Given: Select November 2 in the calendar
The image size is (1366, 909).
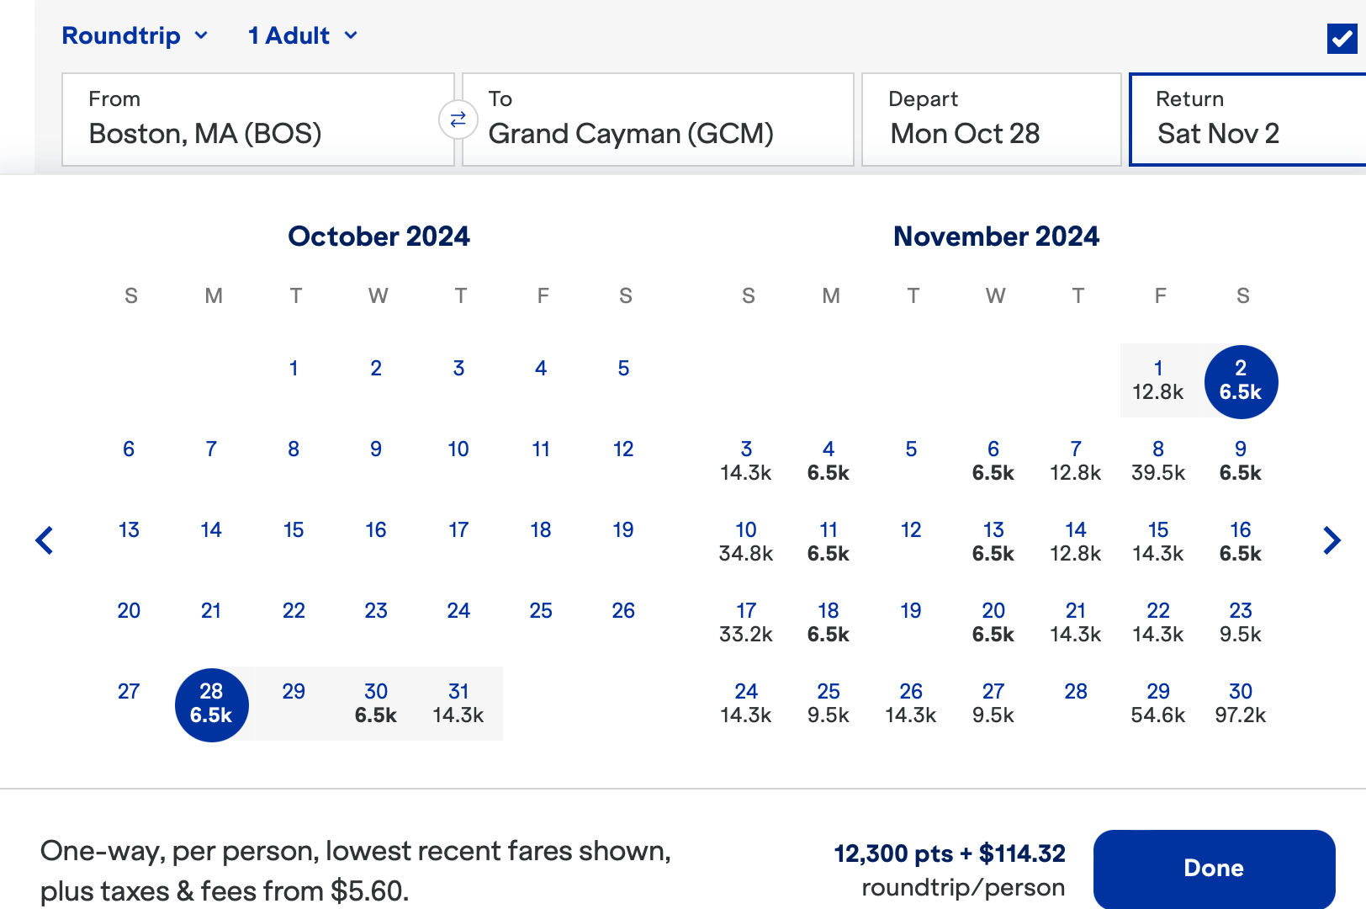Looking at the screenshot, I should [1241, 380].
